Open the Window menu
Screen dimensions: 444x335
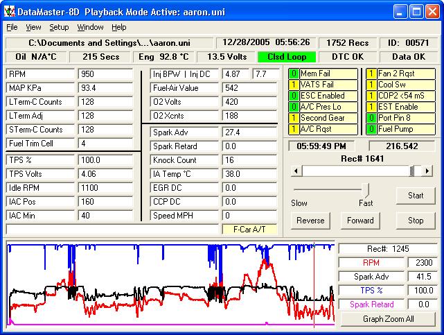tap(90, 28)
